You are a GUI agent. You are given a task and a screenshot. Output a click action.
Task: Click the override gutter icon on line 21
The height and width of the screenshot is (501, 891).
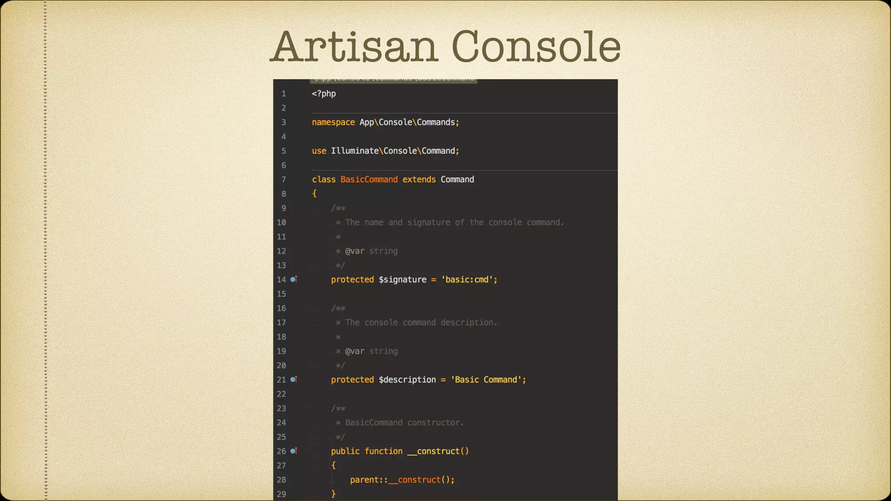click(294, 379)
